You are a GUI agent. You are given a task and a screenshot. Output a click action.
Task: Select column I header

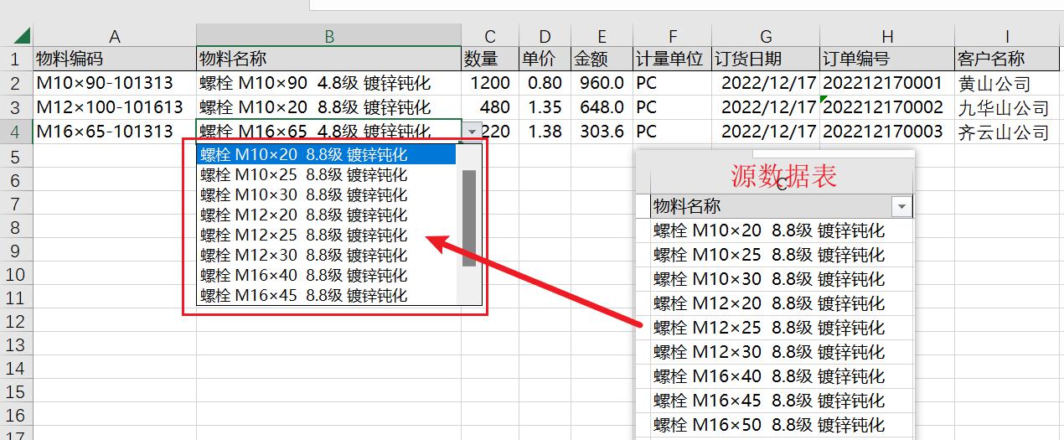click(x=1008, y=36)
